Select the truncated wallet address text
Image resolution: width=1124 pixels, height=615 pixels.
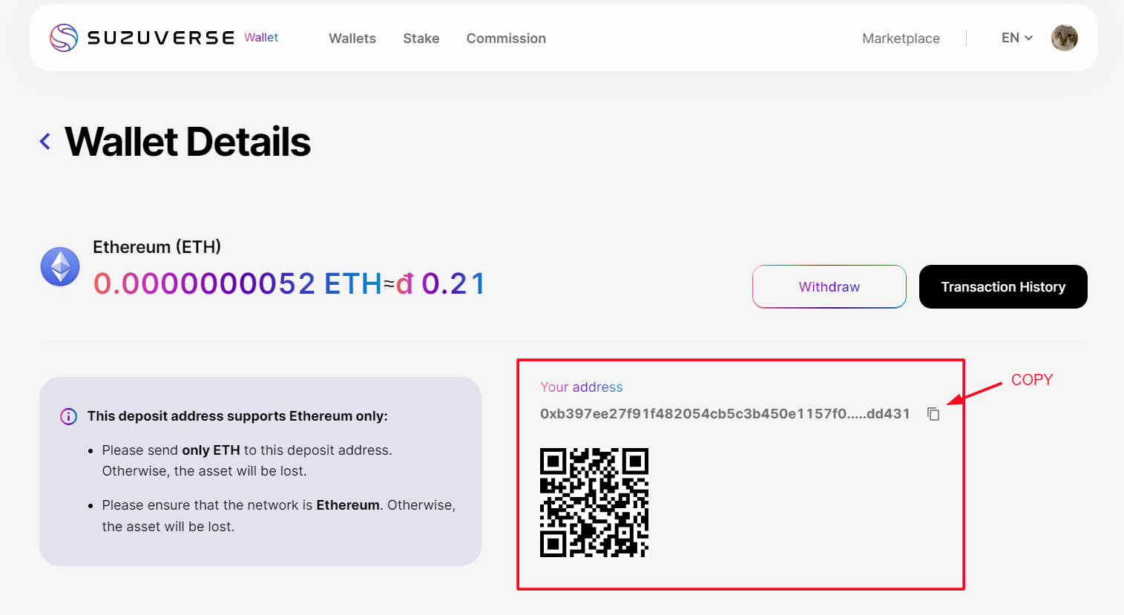point(725,414)
